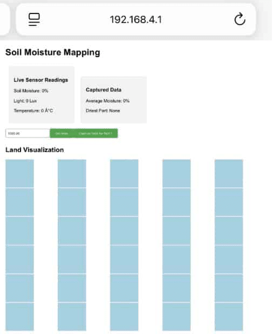Open the page reader menu icon
This screenshot has height=334, width=273.
pyautogui.click(x=34, y=19)
